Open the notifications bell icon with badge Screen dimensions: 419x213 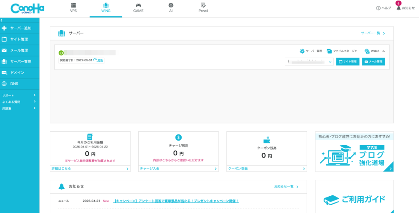click(x=399, y=8)
